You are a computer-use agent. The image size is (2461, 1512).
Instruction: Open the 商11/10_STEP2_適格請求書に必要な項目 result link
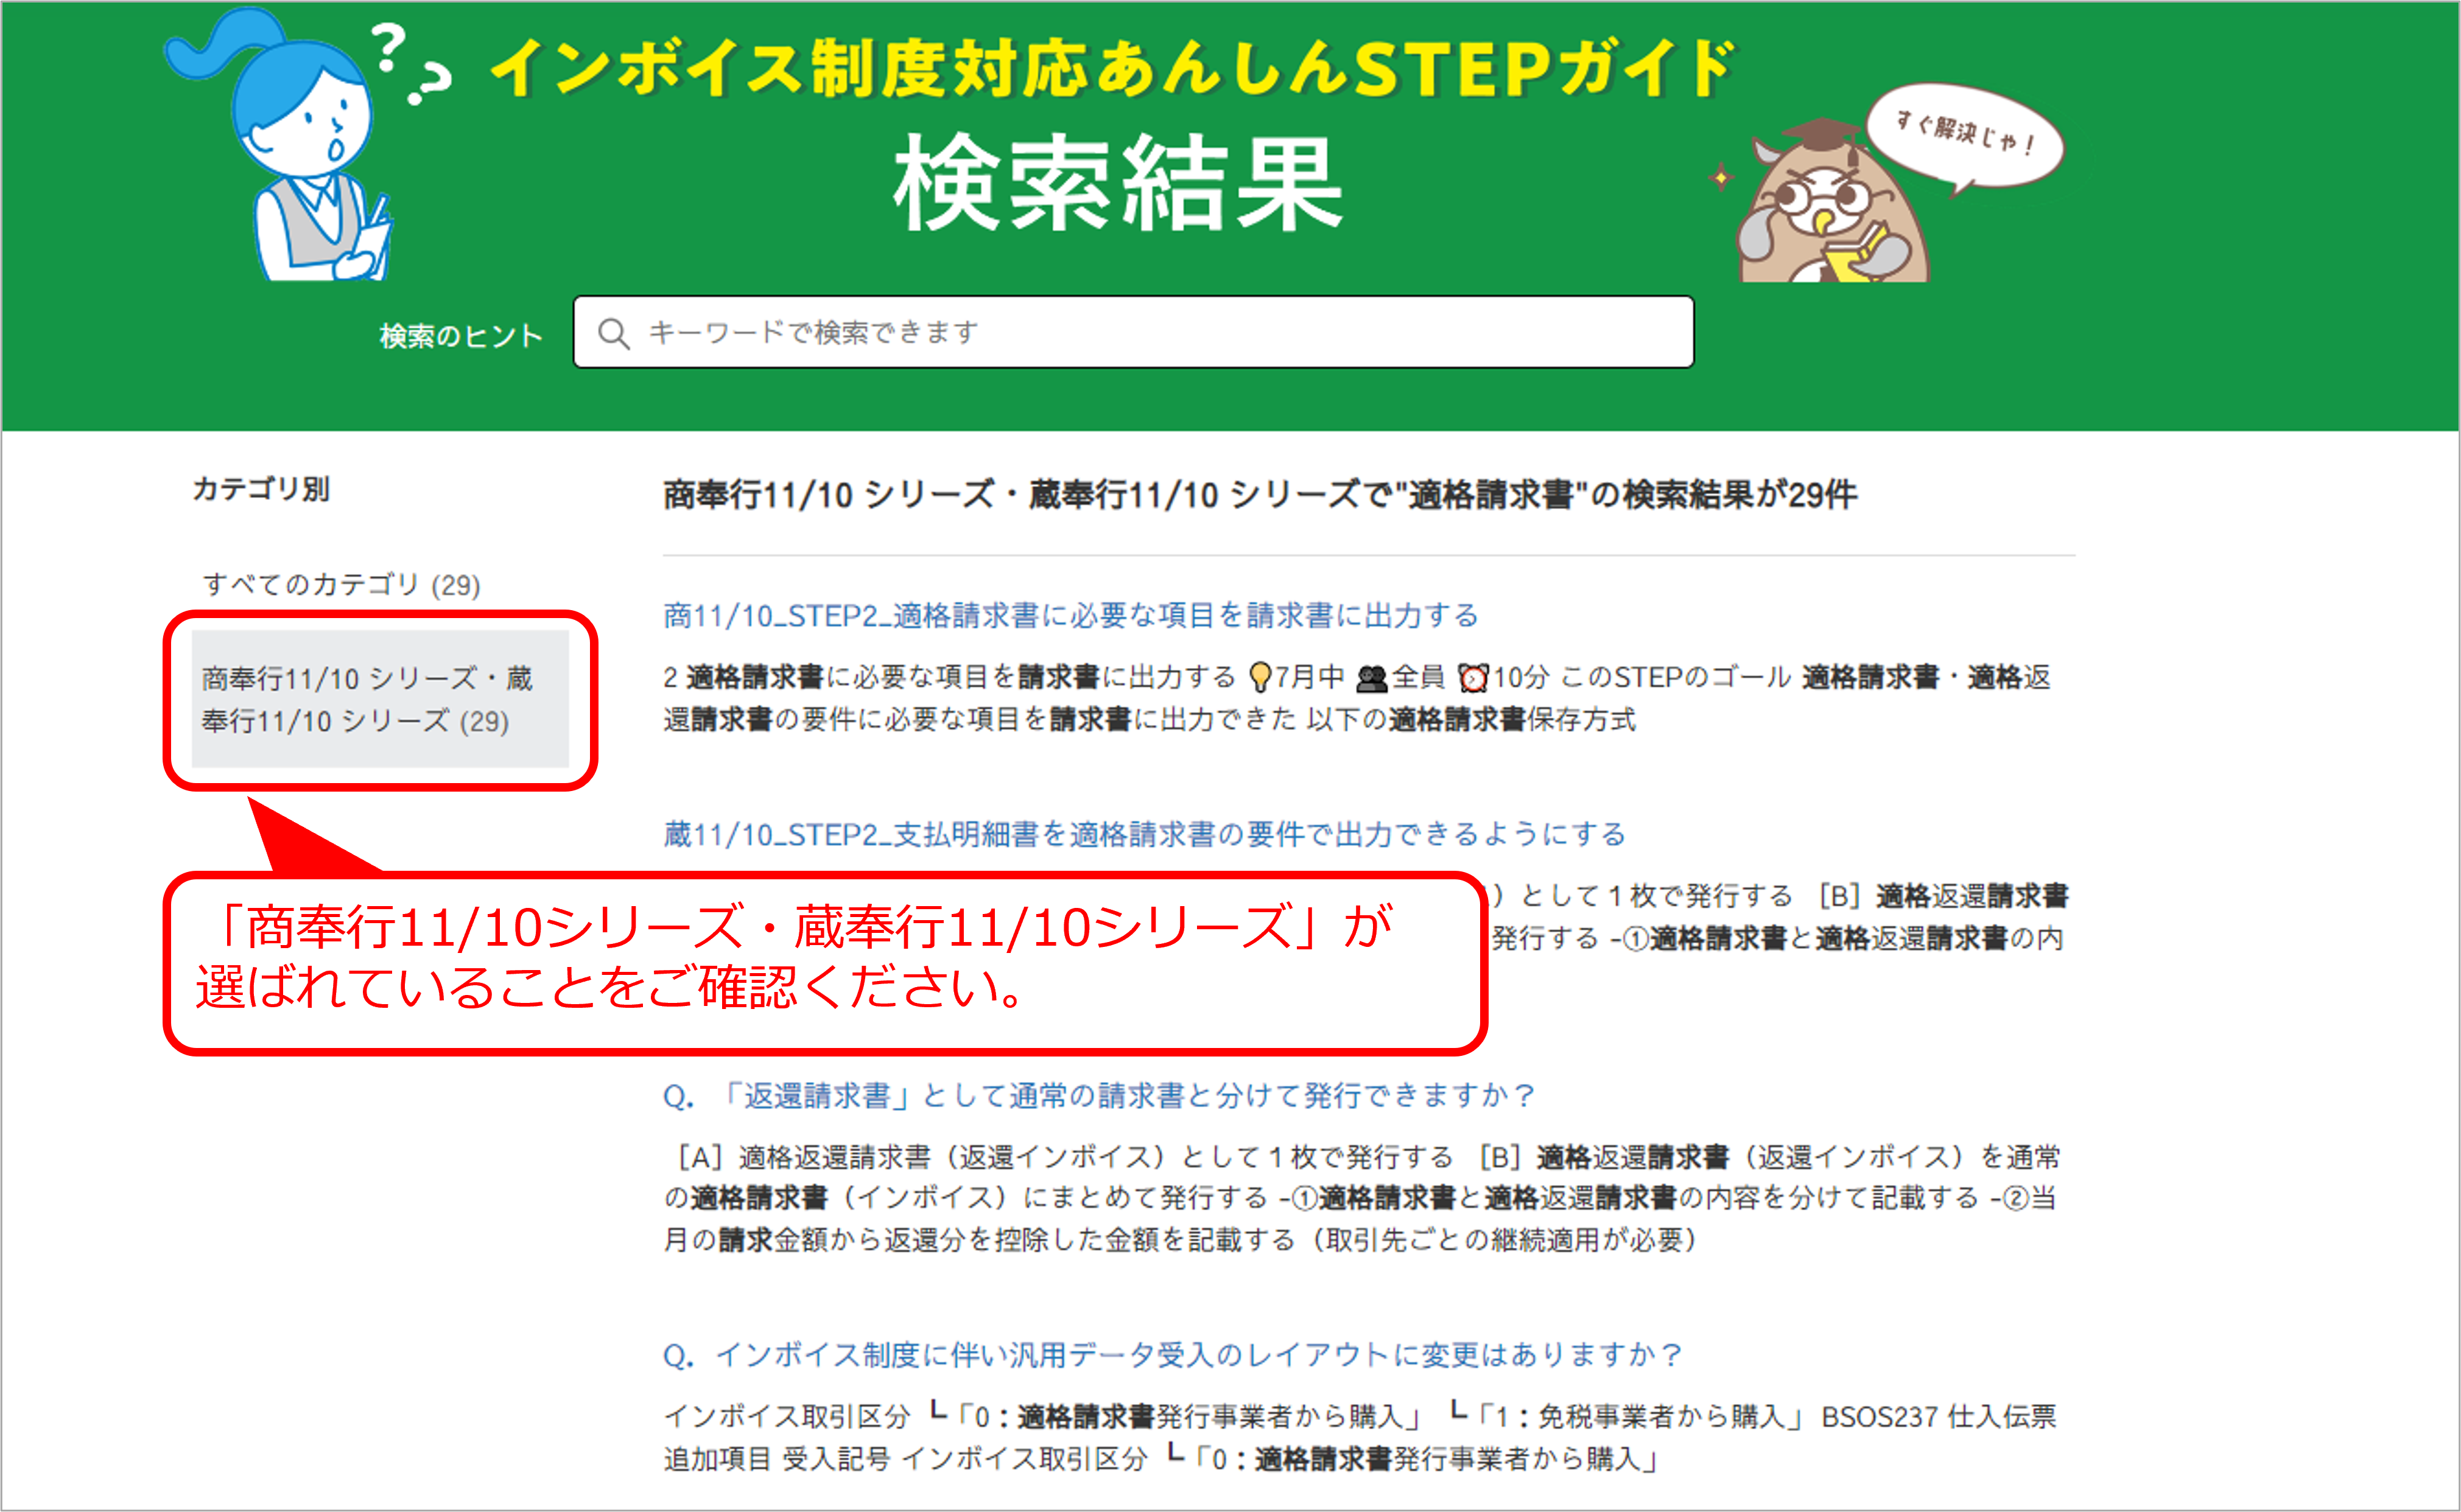[x=1070, y=615]
